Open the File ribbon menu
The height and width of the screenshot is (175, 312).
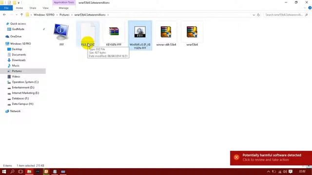6,8
